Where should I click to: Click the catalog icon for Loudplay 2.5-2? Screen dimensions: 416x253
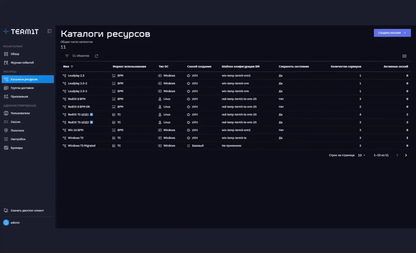64,83
